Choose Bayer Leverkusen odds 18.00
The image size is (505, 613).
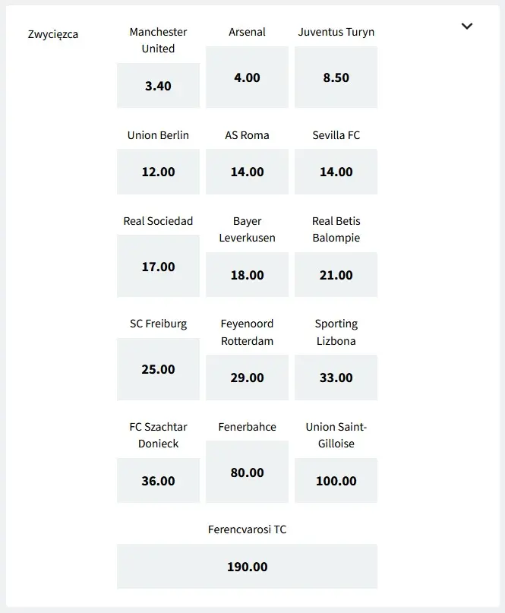click(x=247, y=275)
